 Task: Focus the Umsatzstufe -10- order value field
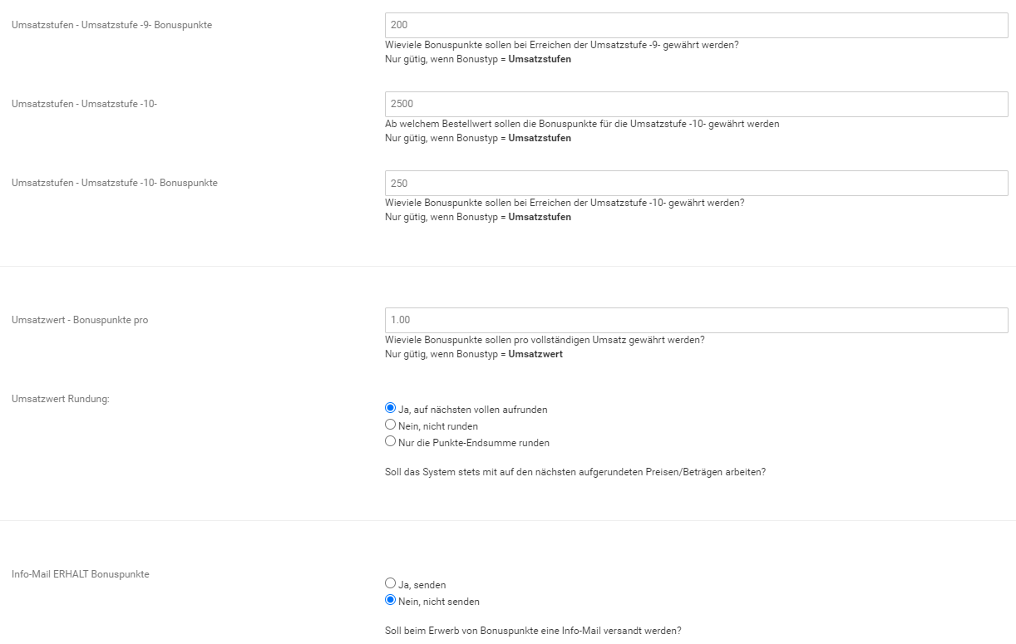coord(696,104)
